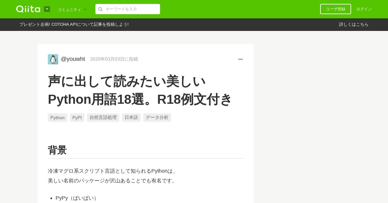Screen dimensions: 388x203
Task: Click the Qiita logo
Action: 28,9
